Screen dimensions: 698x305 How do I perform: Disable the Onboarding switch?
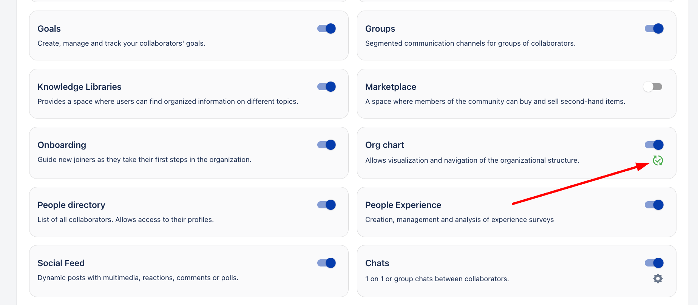pyautogui.click(x=327, y=145)
